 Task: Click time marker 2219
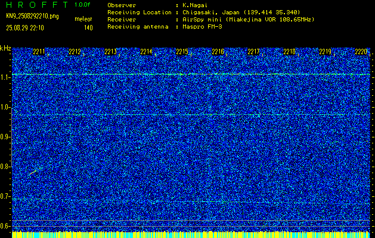(326, 52)
